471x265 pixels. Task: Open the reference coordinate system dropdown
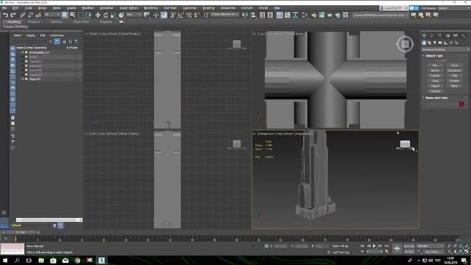pyautogui.click(x=134, y=15)
